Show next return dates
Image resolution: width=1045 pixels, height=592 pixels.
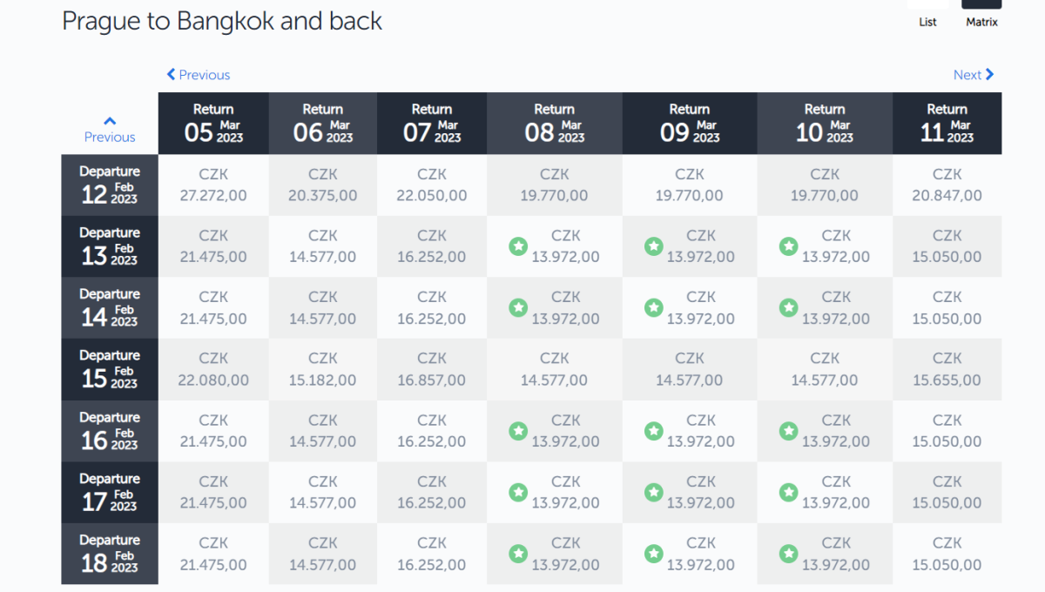[973, 75]
